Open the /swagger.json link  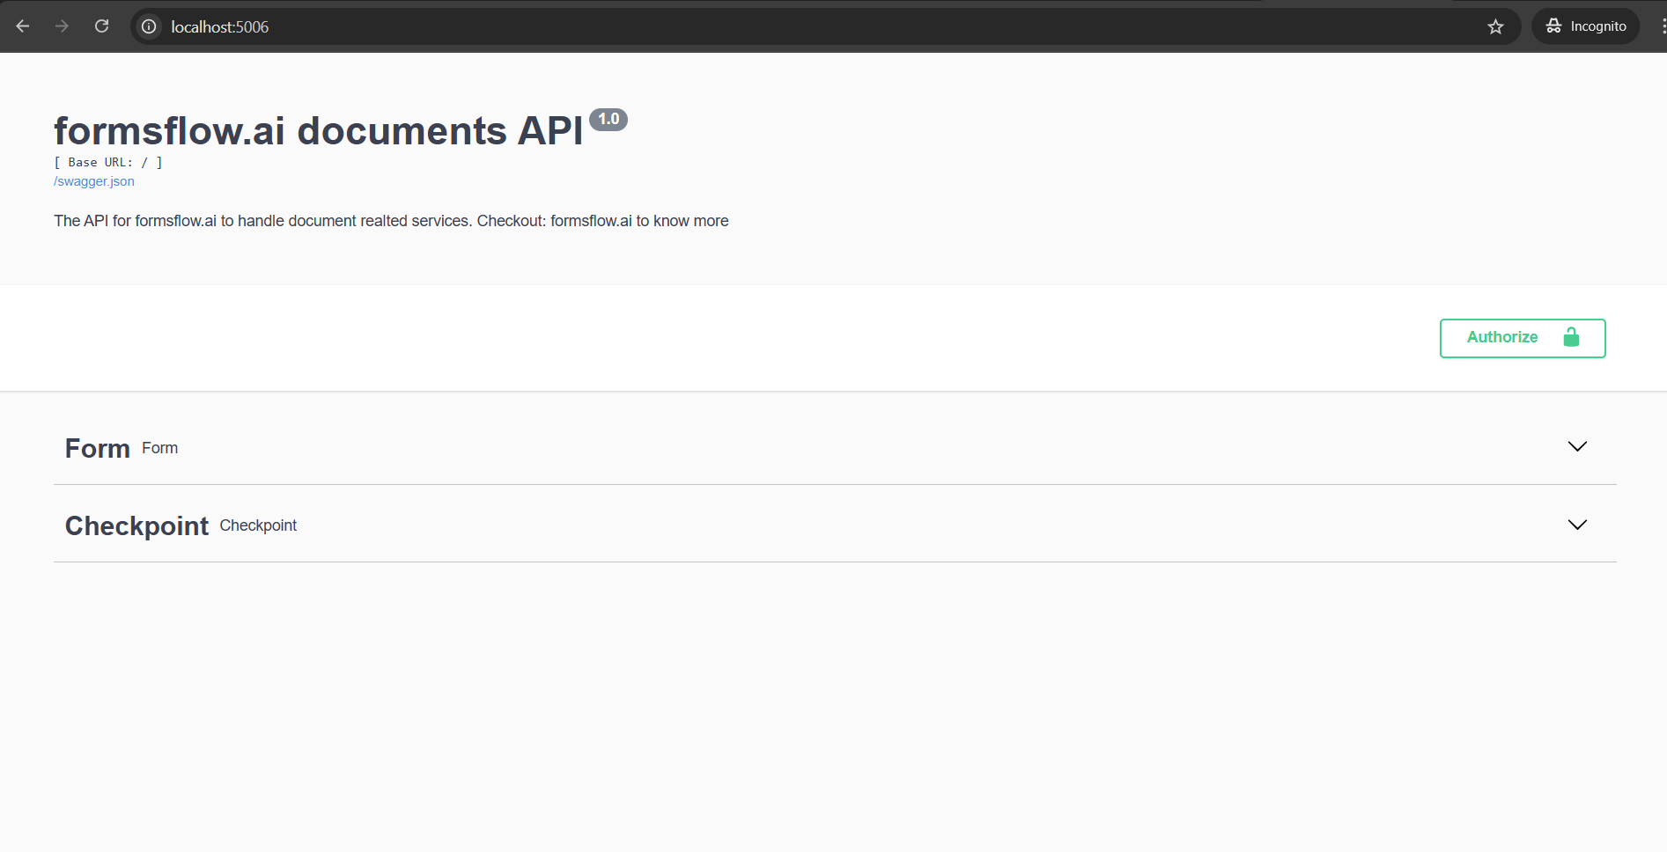pyautogui.click(x=94, y=181)
